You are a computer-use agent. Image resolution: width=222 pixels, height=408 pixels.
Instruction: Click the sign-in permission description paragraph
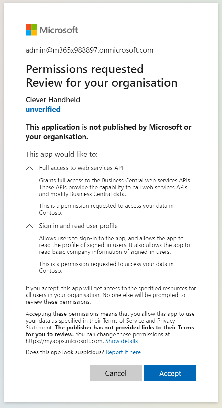(115, 245)
